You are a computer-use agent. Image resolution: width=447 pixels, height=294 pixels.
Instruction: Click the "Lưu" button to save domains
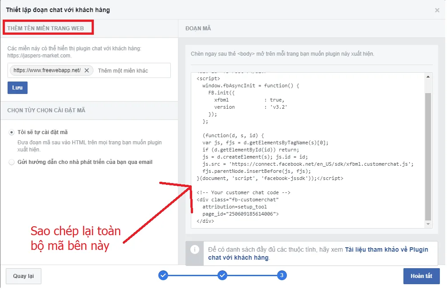pyautogui.click(x=17, y=88)
